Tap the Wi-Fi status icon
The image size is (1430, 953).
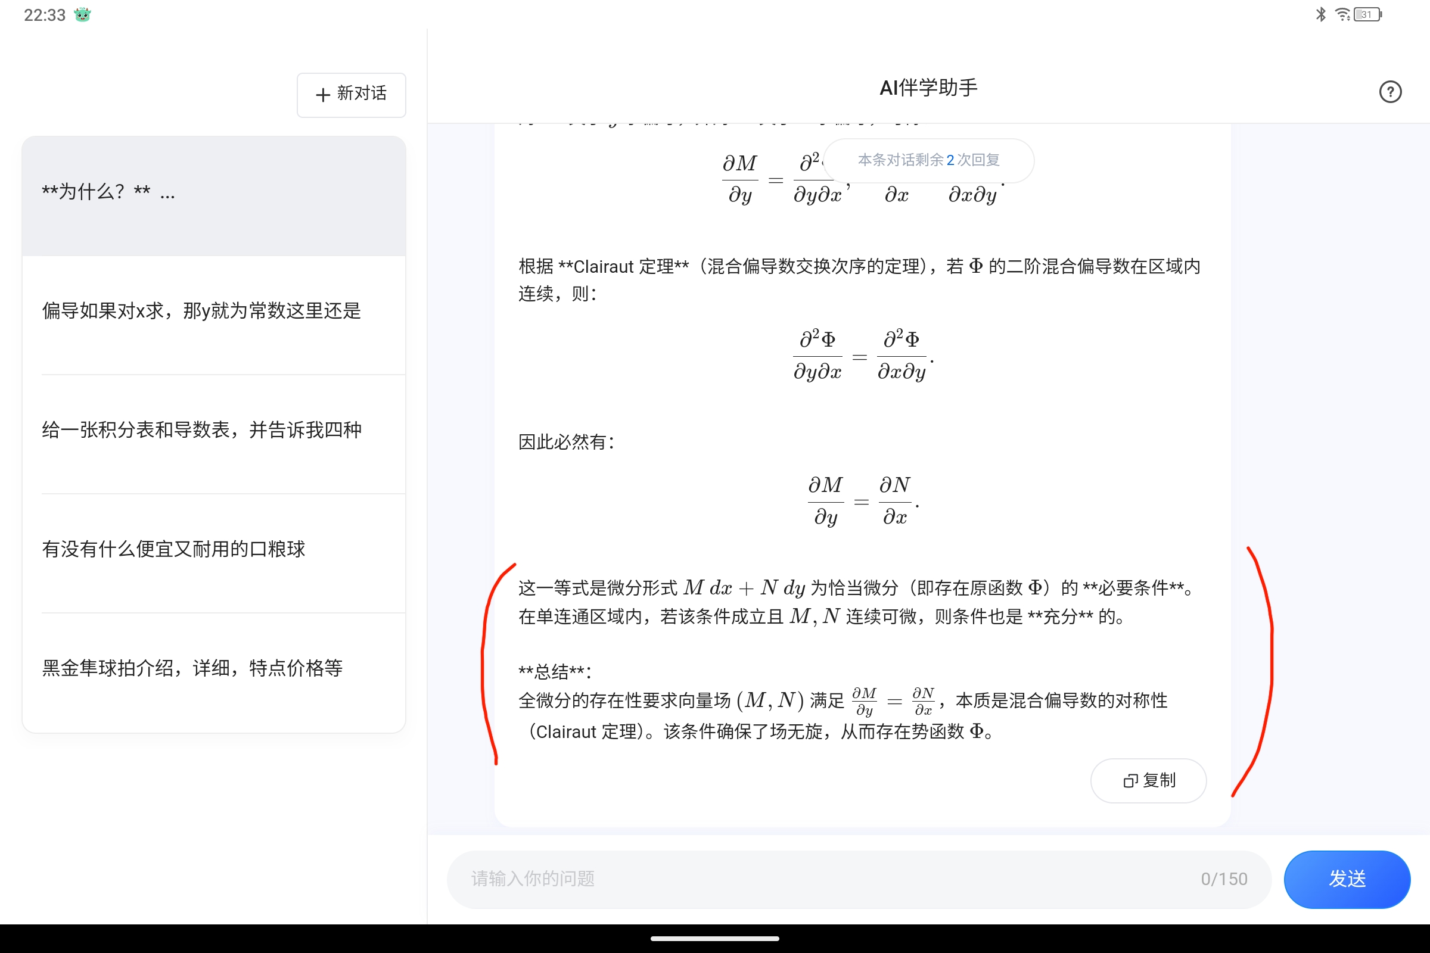pos(1342,14)
